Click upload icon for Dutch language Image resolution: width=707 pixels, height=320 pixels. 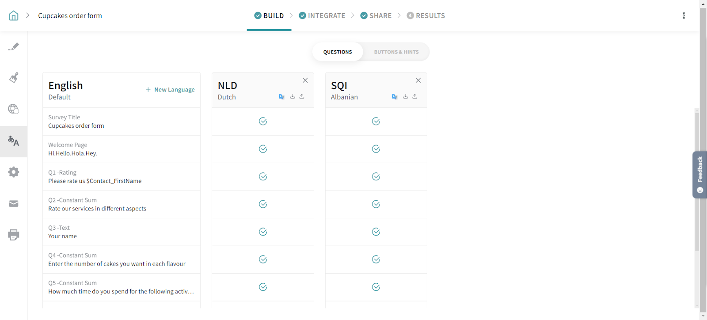302,96
